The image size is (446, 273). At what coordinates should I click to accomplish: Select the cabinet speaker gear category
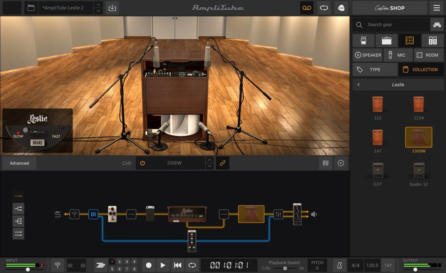tap(409, 40)
